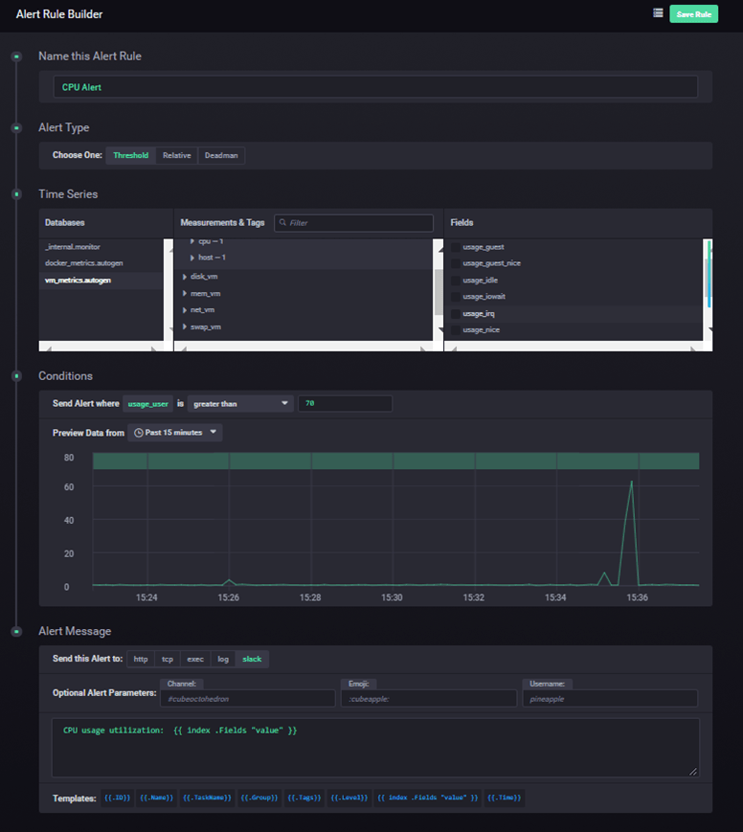Toggle the usage_idle field checkbox

click(456, 281)
